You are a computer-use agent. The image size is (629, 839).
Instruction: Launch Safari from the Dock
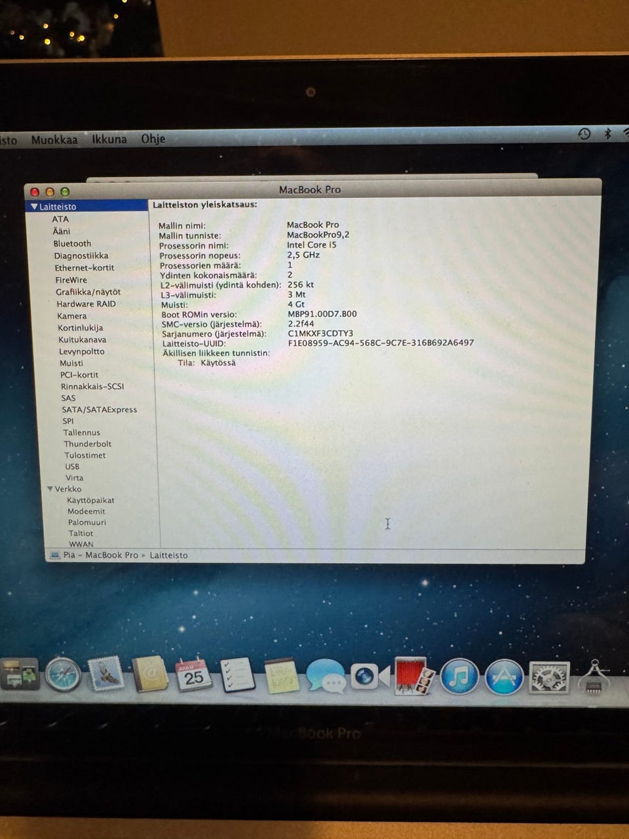[62, 675]
